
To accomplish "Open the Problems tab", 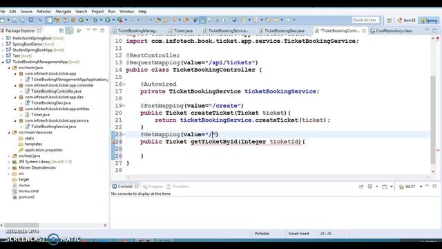I will (178, 187).
